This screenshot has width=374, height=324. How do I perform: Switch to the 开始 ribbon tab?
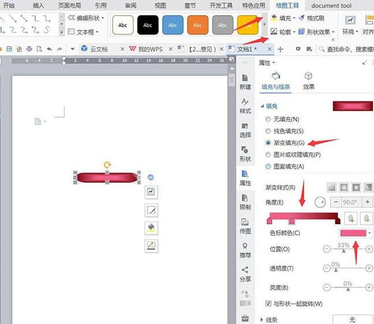(8, 5)
